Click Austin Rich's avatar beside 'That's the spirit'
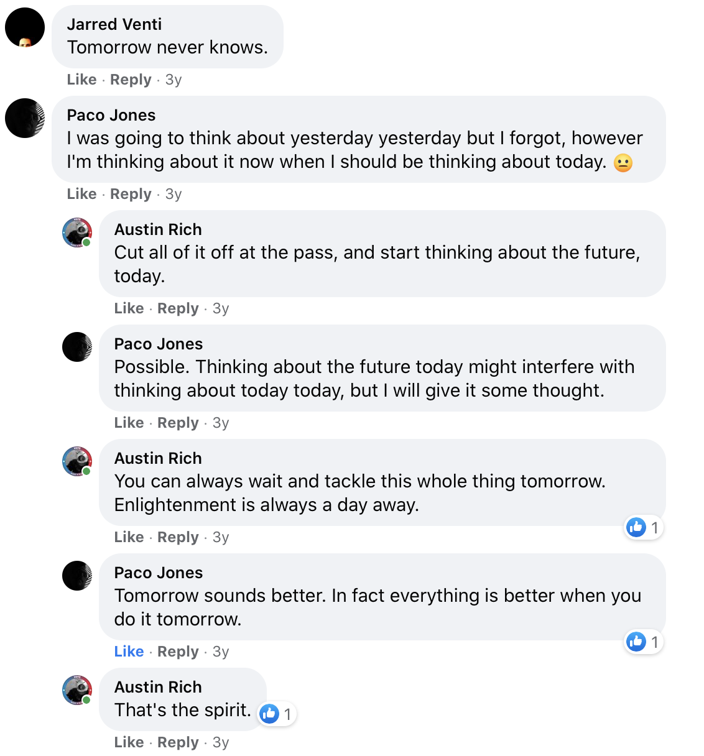The height and width of the screenshot is (756, 704). click(x=77, y=690)
